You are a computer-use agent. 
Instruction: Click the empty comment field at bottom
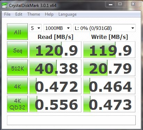click(71, 120)
